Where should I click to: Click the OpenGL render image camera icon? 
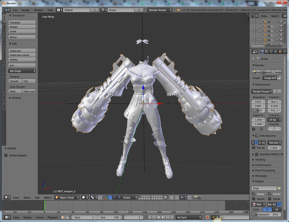tap(195, 197)
